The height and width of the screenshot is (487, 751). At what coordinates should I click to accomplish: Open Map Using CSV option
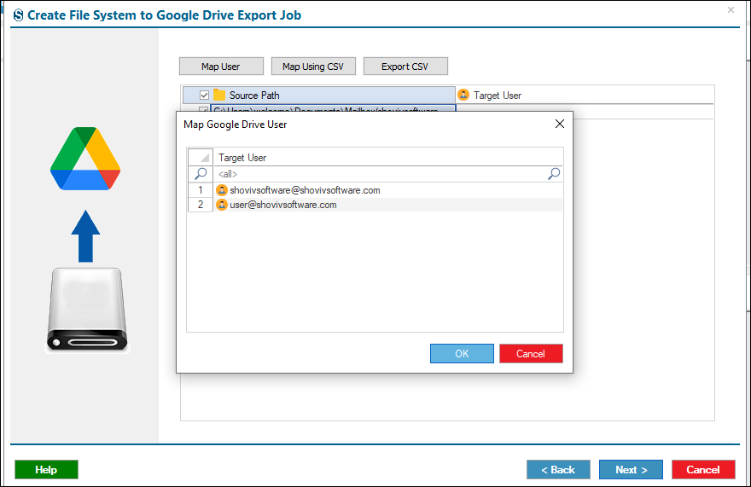[313, 67]
